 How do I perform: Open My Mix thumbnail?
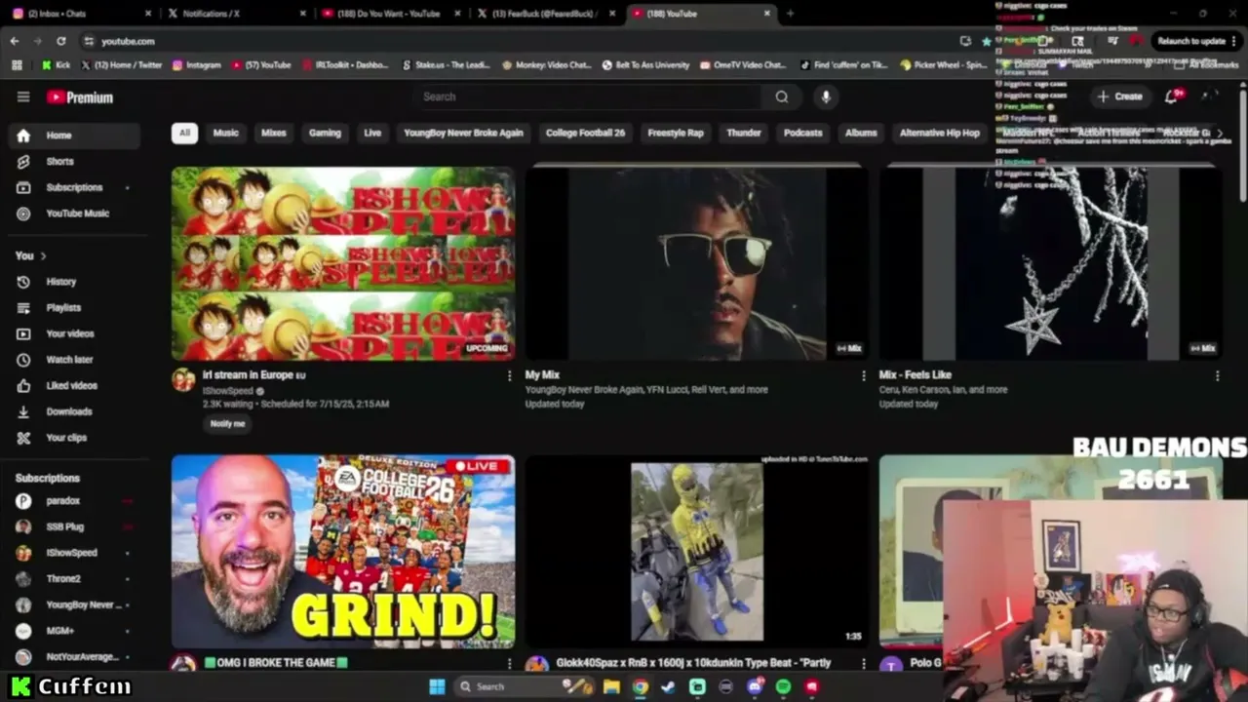click(697, 263)
